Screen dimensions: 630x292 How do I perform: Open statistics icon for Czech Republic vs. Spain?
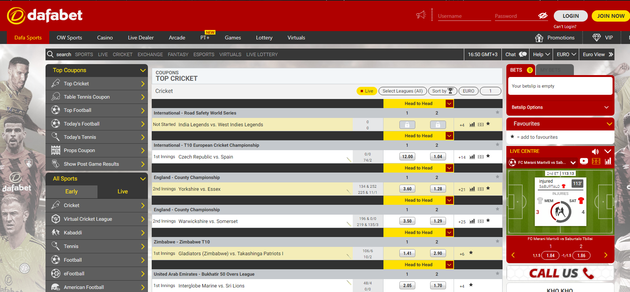(x=472, y=157)
